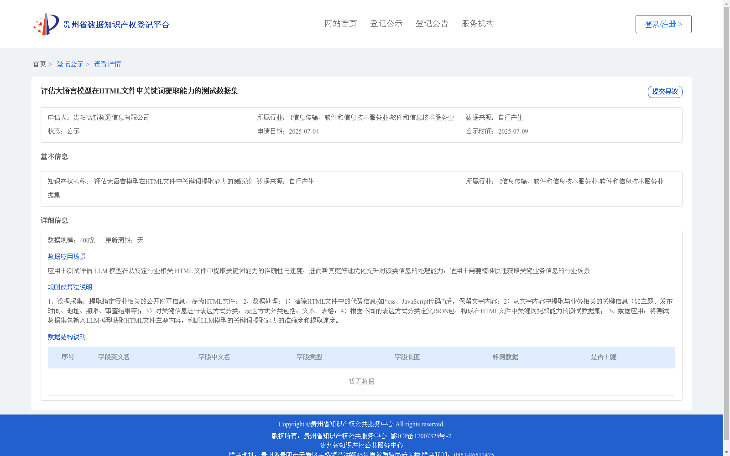Open 登记公示 in top navigation
This screenshot has height=456, width=730.
(386, 23)
